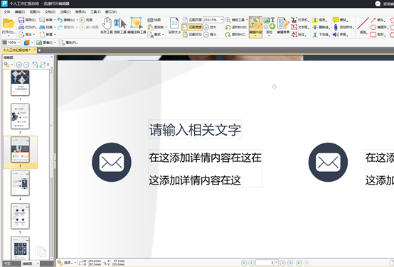Choose the Edit Annotation tool (编辑注释工具)
Image resolution: width=394 pixels, height=267 pixels.
[137, 26]
